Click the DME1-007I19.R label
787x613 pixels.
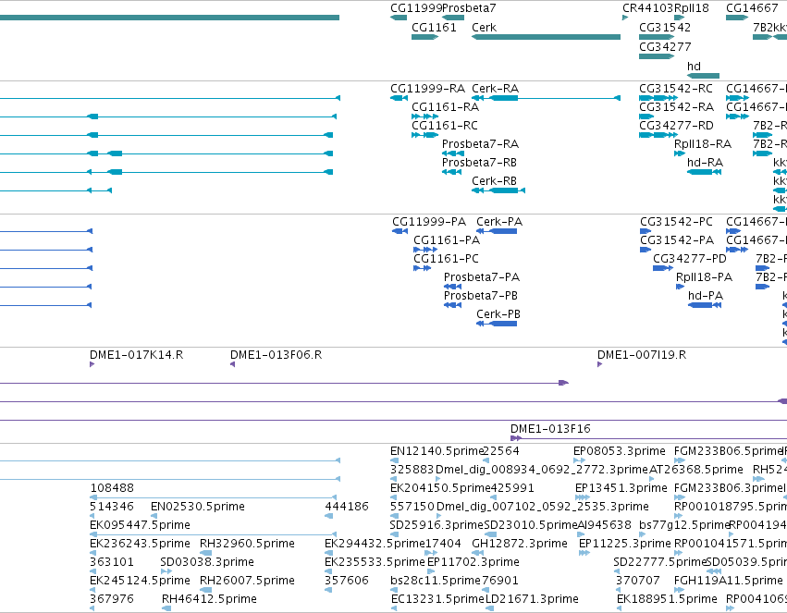[642, 355]
